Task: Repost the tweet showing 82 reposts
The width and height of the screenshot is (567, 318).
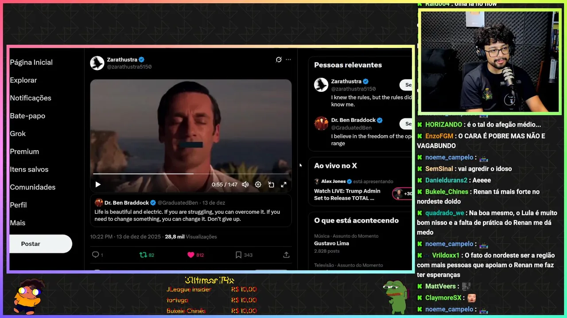Action: (147, 255)
